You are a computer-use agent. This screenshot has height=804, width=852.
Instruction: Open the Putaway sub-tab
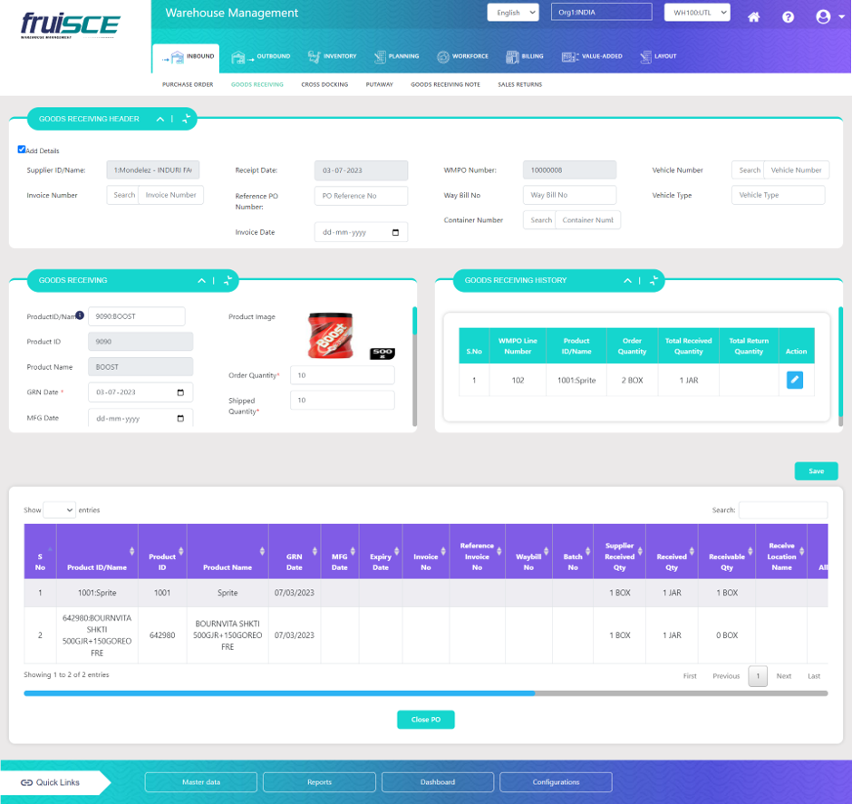coord(379,84)
